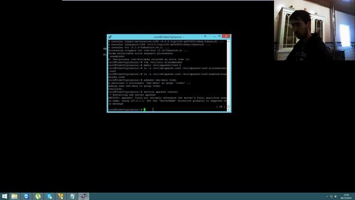This screenshot has height=200, width=355.
Task: Open the Windows Start button
Action: [x=4, y=196]
